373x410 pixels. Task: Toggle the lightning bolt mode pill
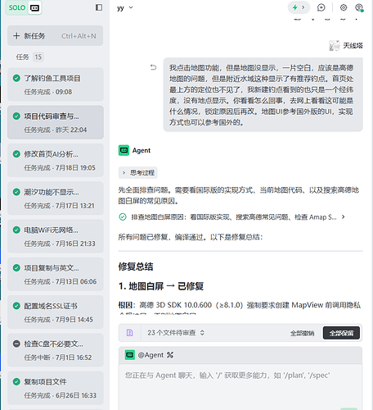click(299, 7)
